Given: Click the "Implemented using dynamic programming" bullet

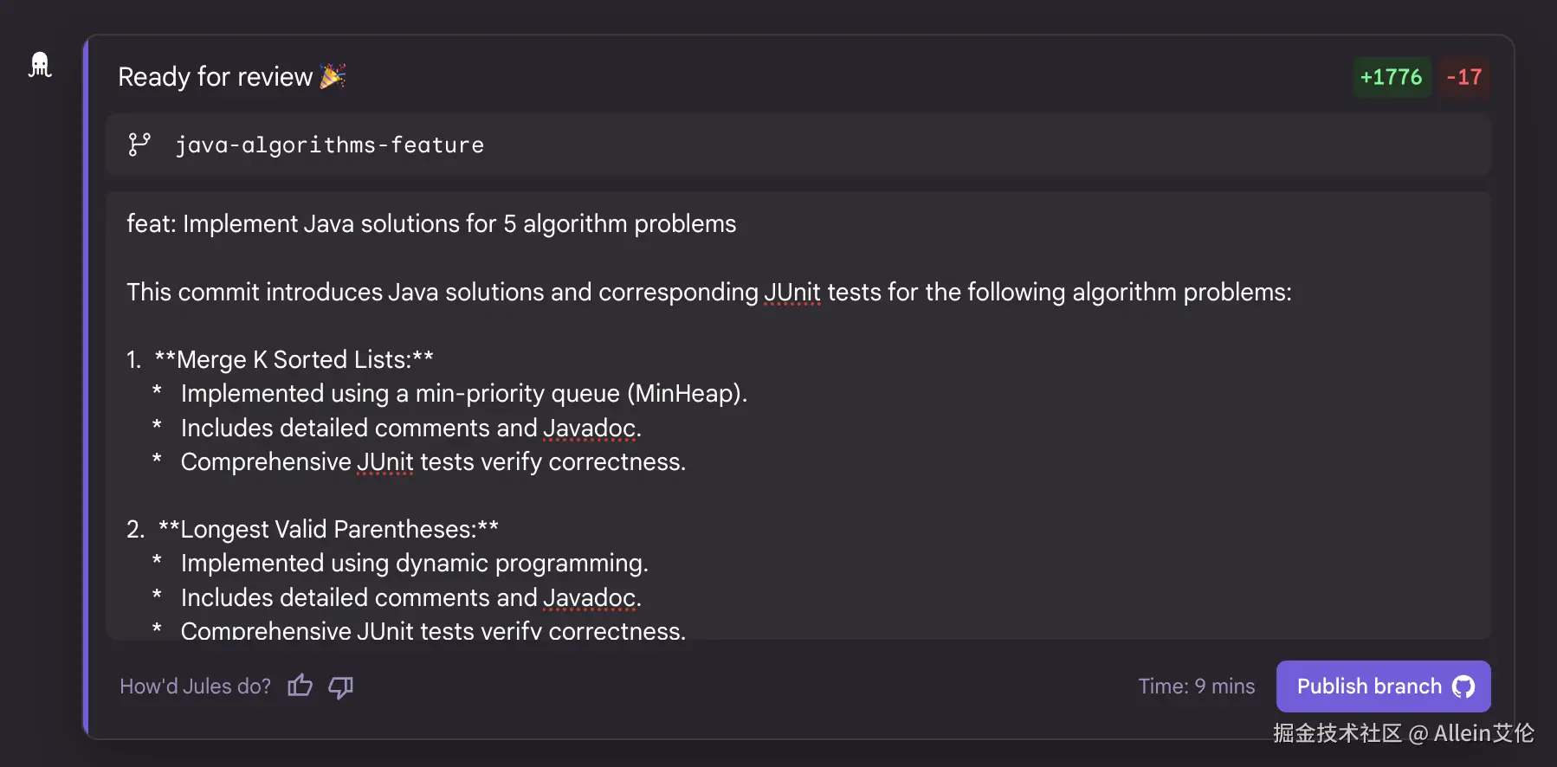Looking at the screenshot, I should tap(414, 563).
